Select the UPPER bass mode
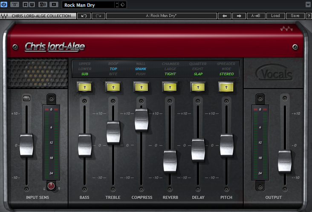Screen dimensions: 312x212 coord(84,64)
